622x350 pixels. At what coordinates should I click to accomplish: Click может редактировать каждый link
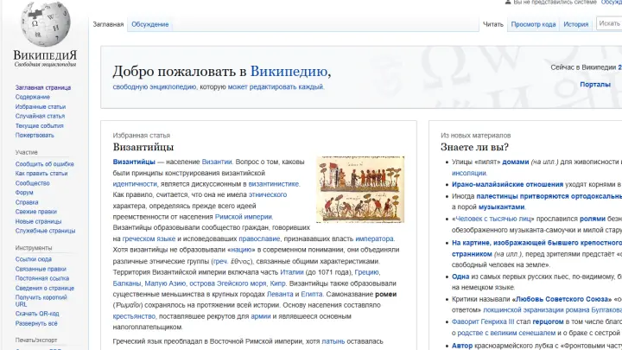pos(276,87)
